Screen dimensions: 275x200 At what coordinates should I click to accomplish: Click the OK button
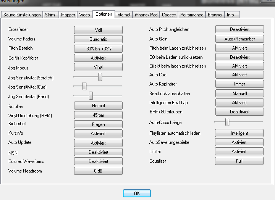pos(137,194)
